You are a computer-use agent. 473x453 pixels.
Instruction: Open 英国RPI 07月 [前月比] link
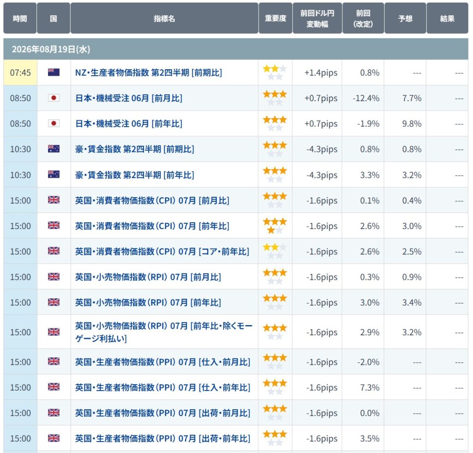(148, 277)
